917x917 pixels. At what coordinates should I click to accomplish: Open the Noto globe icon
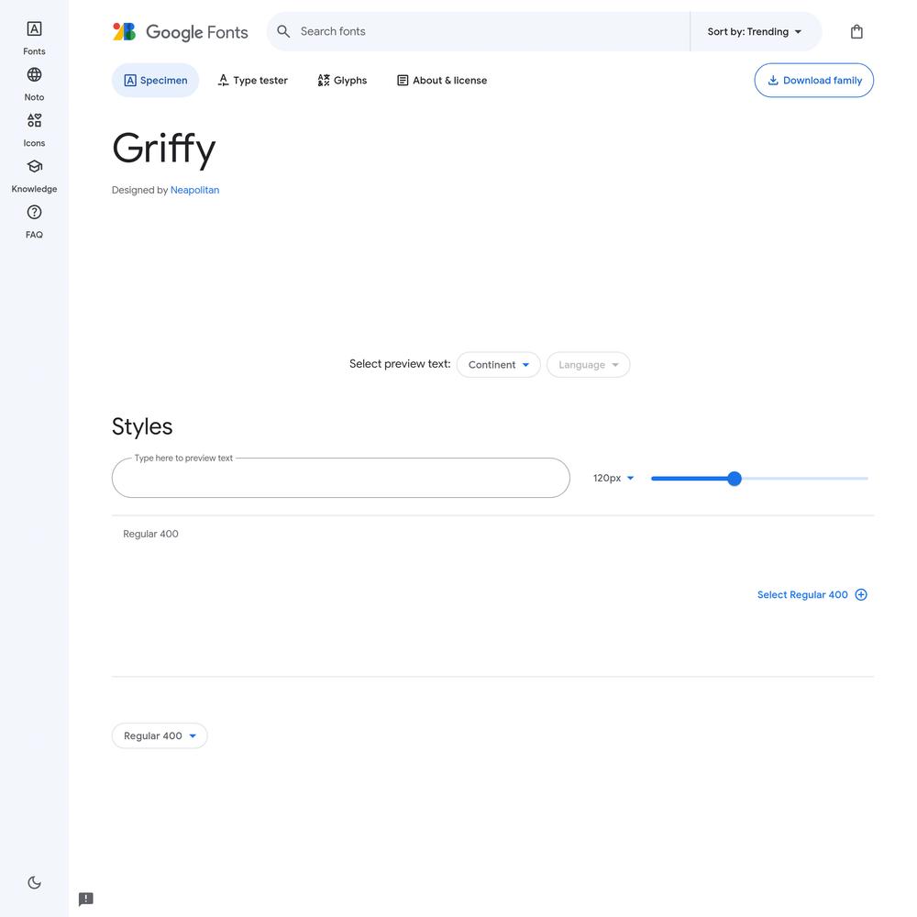tap(34, 75)
